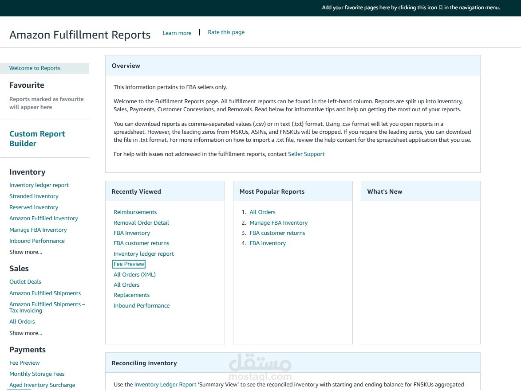Open Amazon Fulfilled Inventory report
This screenshot has width=521, height=390.
pos(43,218)
